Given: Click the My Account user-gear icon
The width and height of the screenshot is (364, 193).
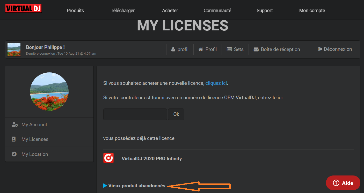Looking at the screenshot, I should (x=15, y=124).
